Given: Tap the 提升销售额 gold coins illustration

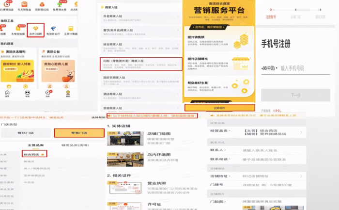Looking at the screenshot, I should coord(241,41).
